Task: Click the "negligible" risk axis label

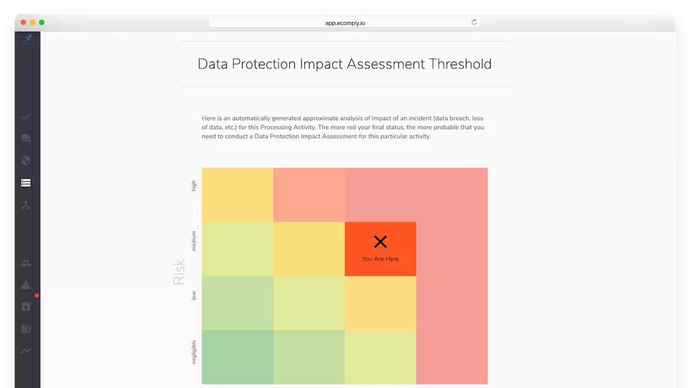Action: [194, 352]
